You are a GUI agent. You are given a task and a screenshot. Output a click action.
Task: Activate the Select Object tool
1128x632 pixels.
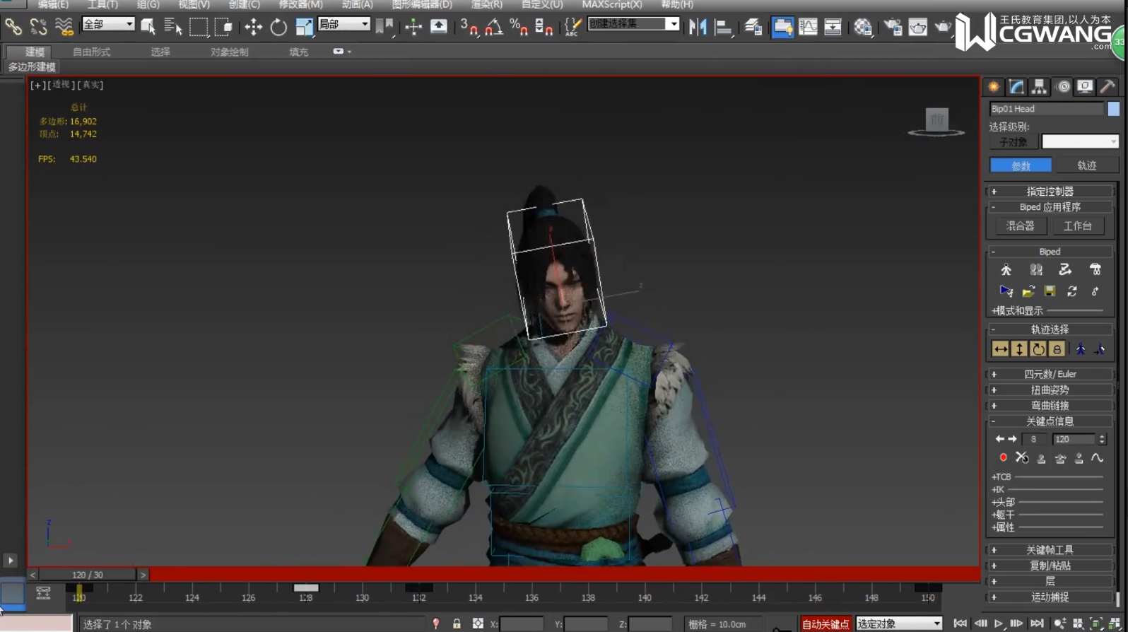coord(148,27)
